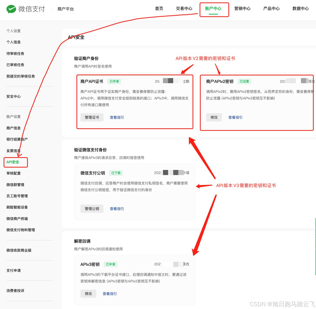The image size is (316, 309).
Task: Click the 已申请 badge on 商户API证书
Action: [x=114, y=81]
